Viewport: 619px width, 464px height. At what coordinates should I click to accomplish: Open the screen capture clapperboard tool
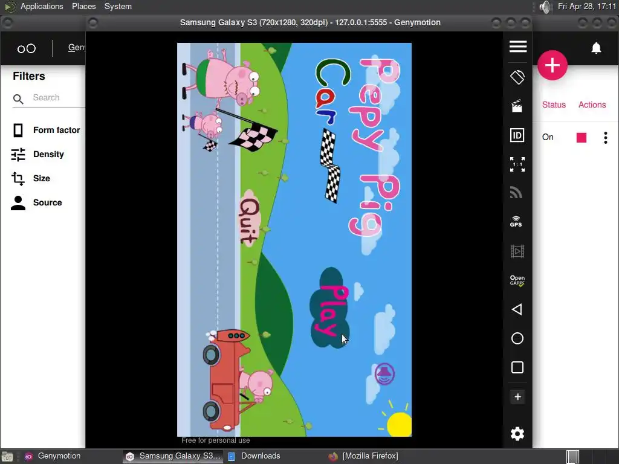click(x=517, y=106)
